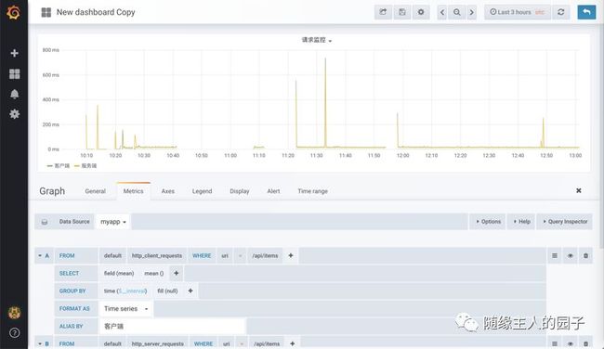Screen dimensions: 604x349
Task: Open the Create plus menu in sidebar
Action: 14,53
